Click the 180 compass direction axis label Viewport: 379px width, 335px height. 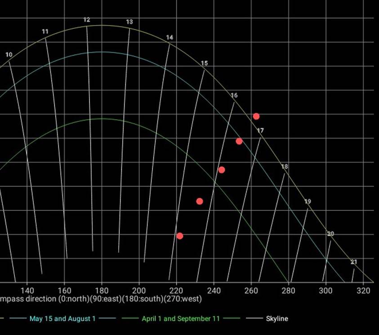point(102,290)
